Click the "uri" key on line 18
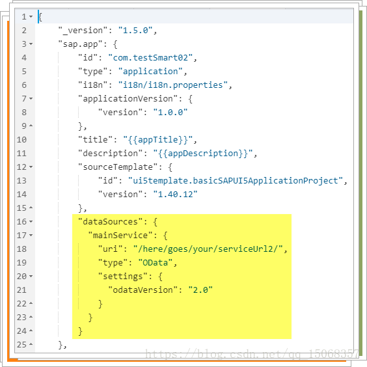367x367 pixels. coord(111,249)
